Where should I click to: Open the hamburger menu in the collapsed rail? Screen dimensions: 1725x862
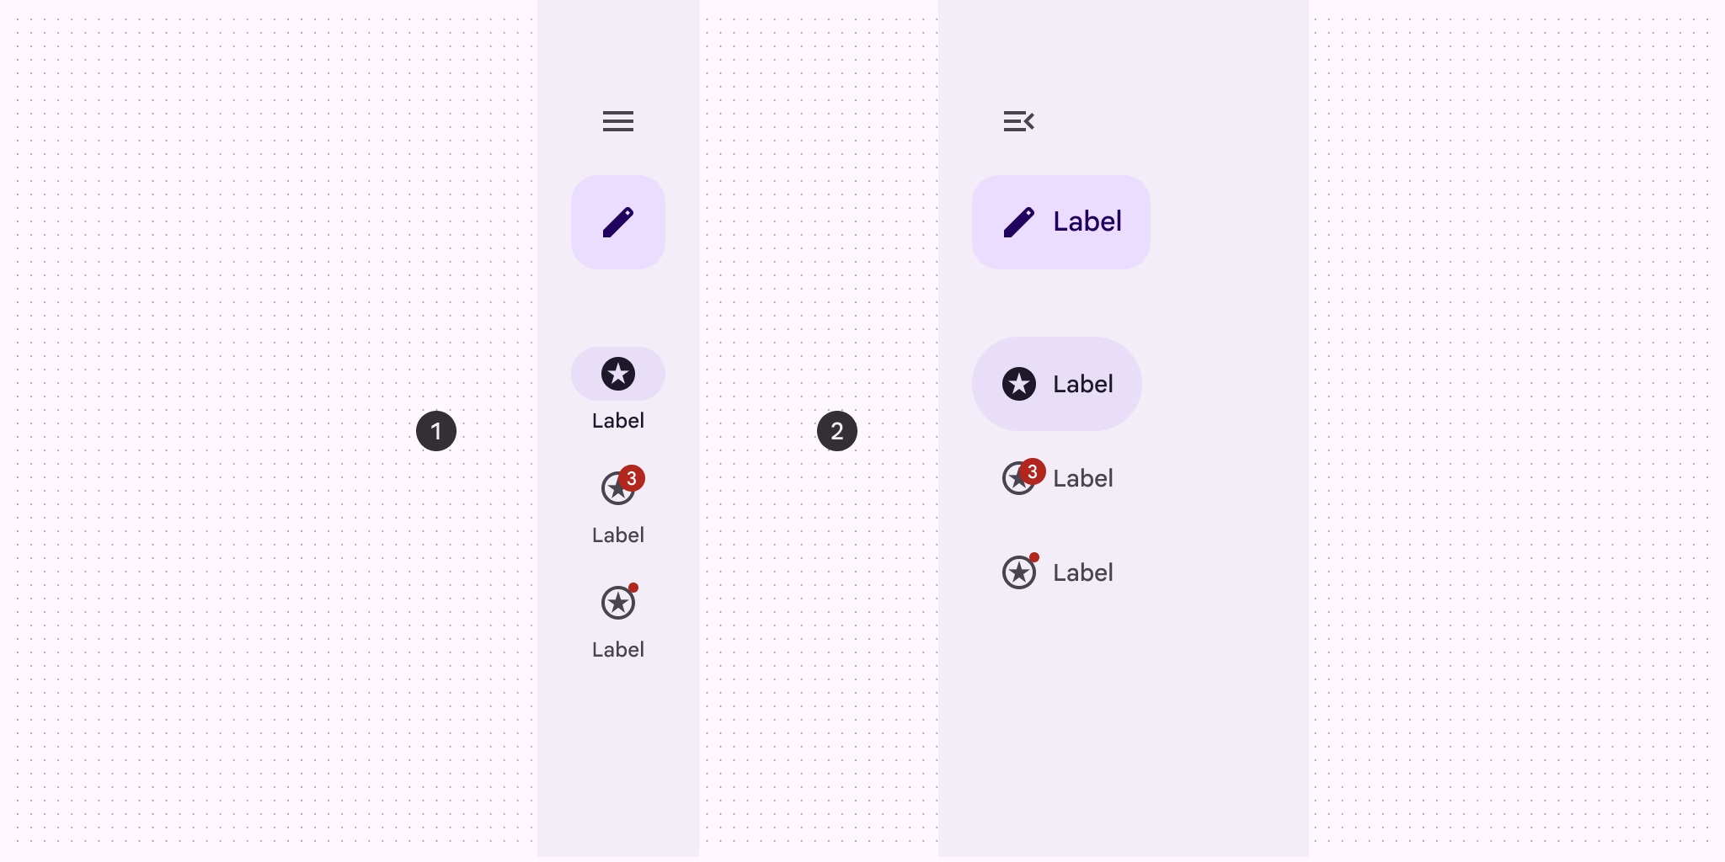[617, 121]
